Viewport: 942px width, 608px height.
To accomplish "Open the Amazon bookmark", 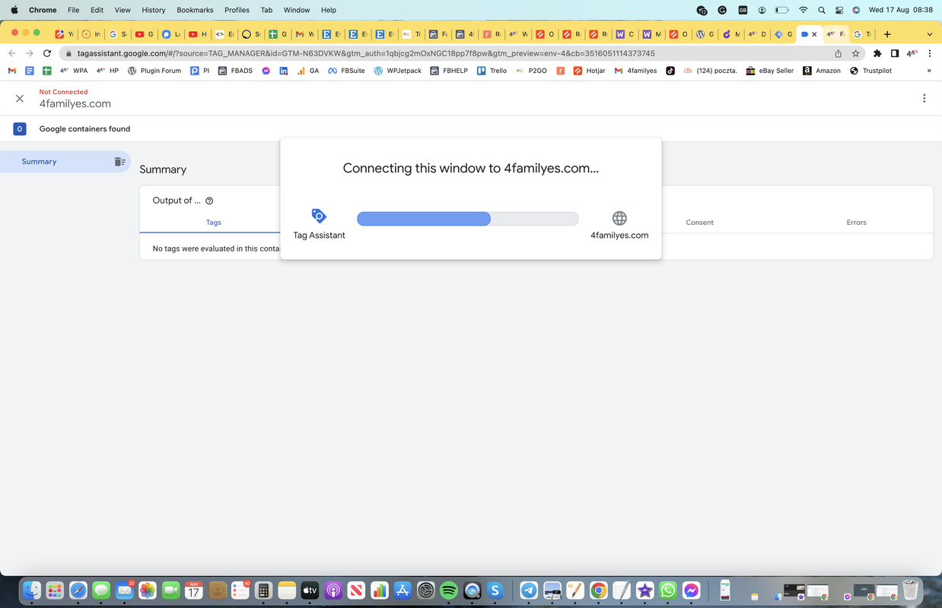I will tap(822, 71).
